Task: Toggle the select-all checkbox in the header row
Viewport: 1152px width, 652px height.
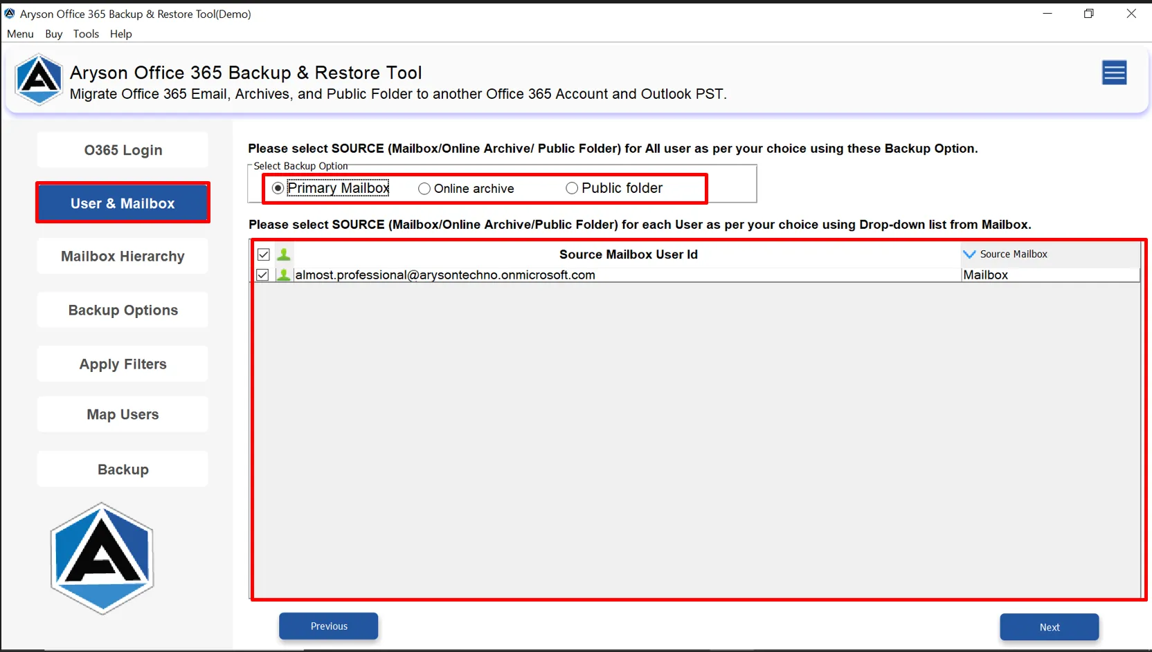Action: (263, 254)
